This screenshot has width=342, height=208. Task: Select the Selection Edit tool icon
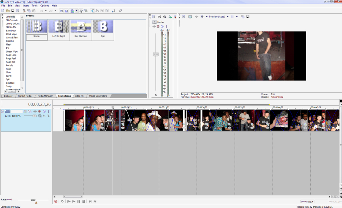pos(102,11)
